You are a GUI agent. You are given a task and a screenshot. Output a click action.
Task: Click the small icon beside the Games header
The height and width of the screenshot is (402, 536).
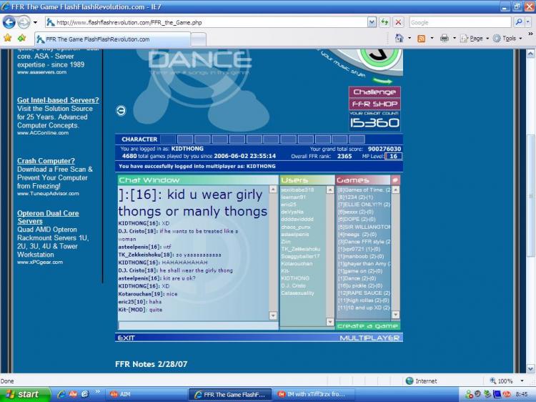(395, 180)
